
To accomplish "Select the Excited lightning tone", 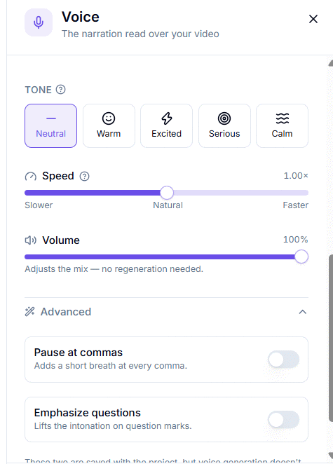I will coord(166,125).
